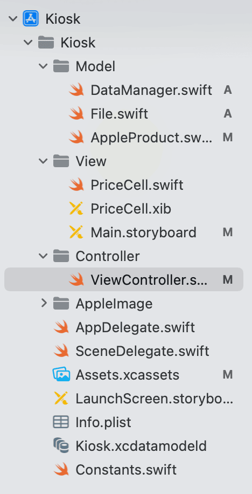This screenshot has width=252, height=494.
Task: Select SceneDelegate.swift file
Action: (142, 351)
